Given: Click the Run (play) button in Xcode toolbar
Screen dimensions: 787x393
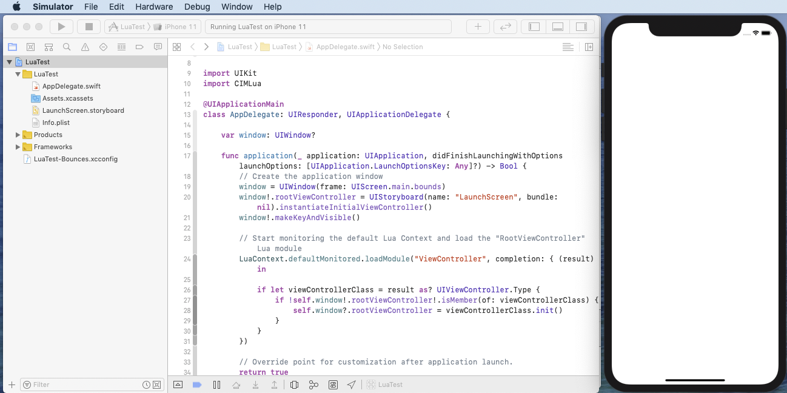Looking at the screenshot, I should pyautogui.click(x=61, y=27).
